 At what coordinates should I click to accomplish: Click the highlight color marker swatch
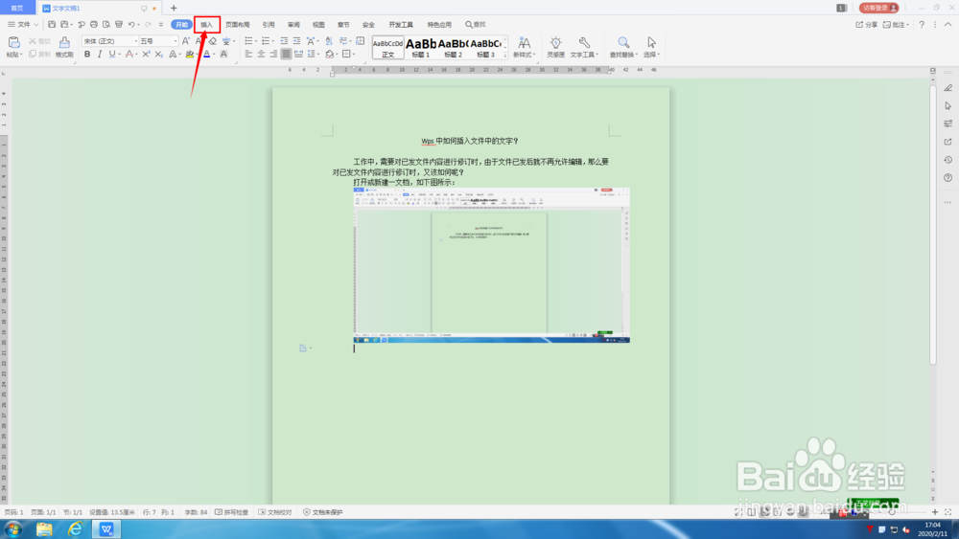coord(190,55)
